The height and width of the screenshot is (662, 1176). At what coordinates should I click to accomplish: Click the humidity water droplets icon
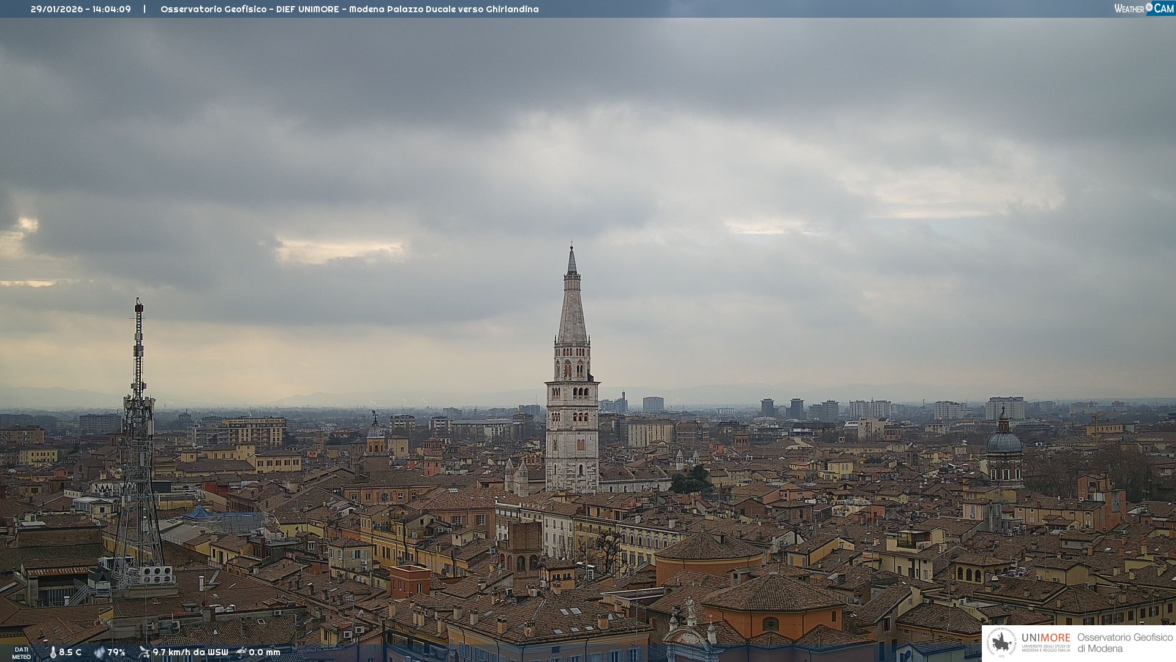(x=99, y=653)
